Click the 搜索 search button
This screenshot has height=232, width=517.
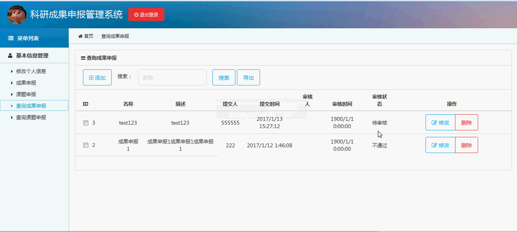point(224,77)
